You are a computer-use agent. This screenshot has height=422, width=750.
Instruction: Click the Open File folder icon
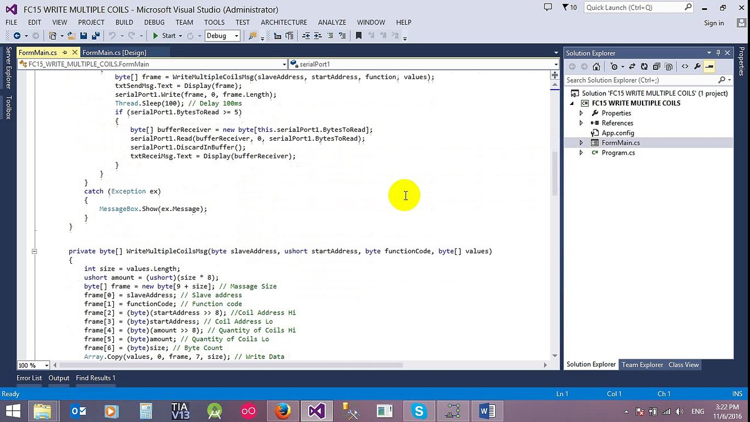point(71,36)
